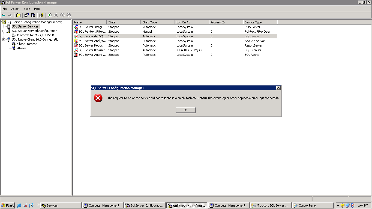This screenshot has width=372, height=209.
Task: Click the SQL Server Browser service icon
Action: (x=76, y=50)
